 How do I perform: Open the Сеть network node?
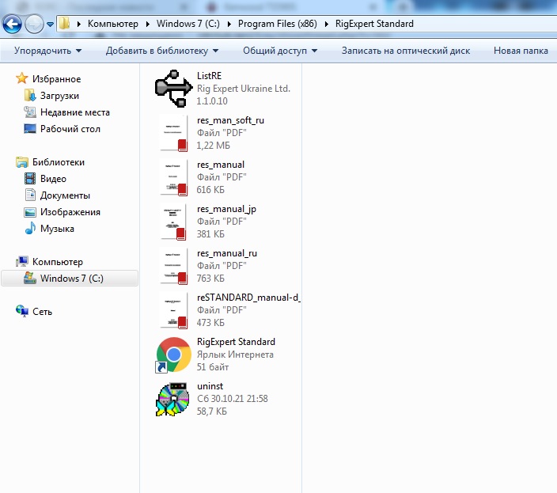pos(43,312)
